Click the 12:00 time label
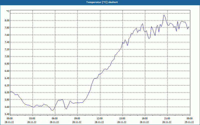 100,118
